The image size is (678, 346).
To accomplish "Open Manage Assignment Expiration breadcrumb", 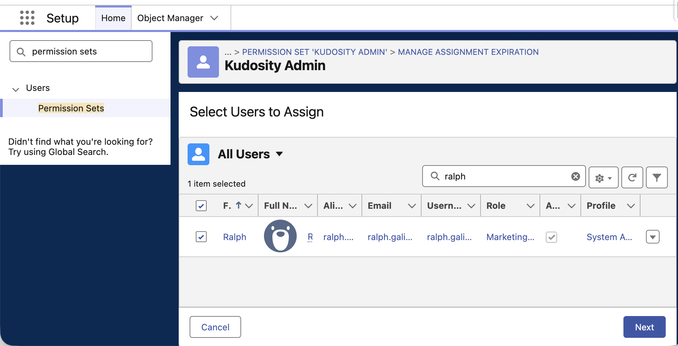I will coord(468,52).
